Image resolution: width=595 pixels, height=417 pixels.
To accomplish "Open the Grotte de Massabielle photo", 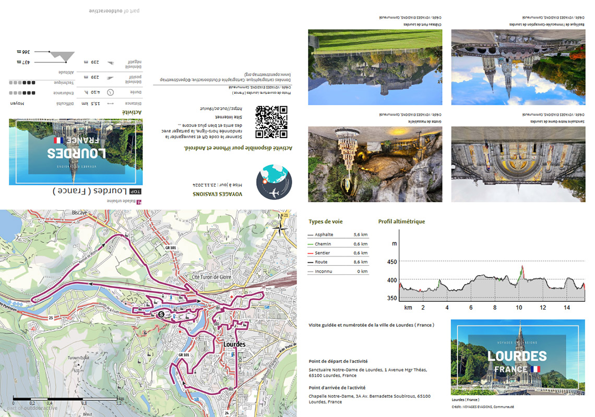I will coord(375,164).
